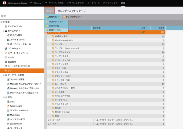Select the リストのインポート row
The width and height of the screenshot is (183, 129).
[x=106, y=104]
